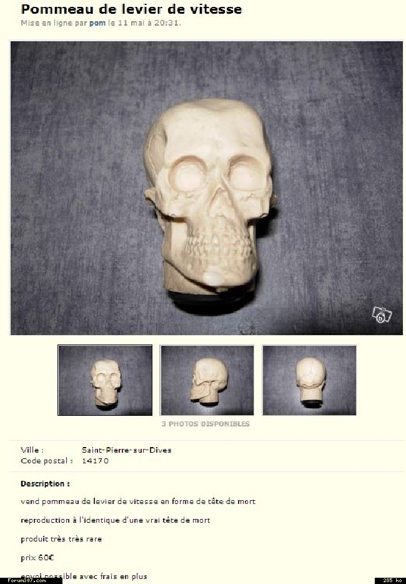Click the 'vend pommeau de levier de vitesse' description line
The image size is (406, 584).
138,501
